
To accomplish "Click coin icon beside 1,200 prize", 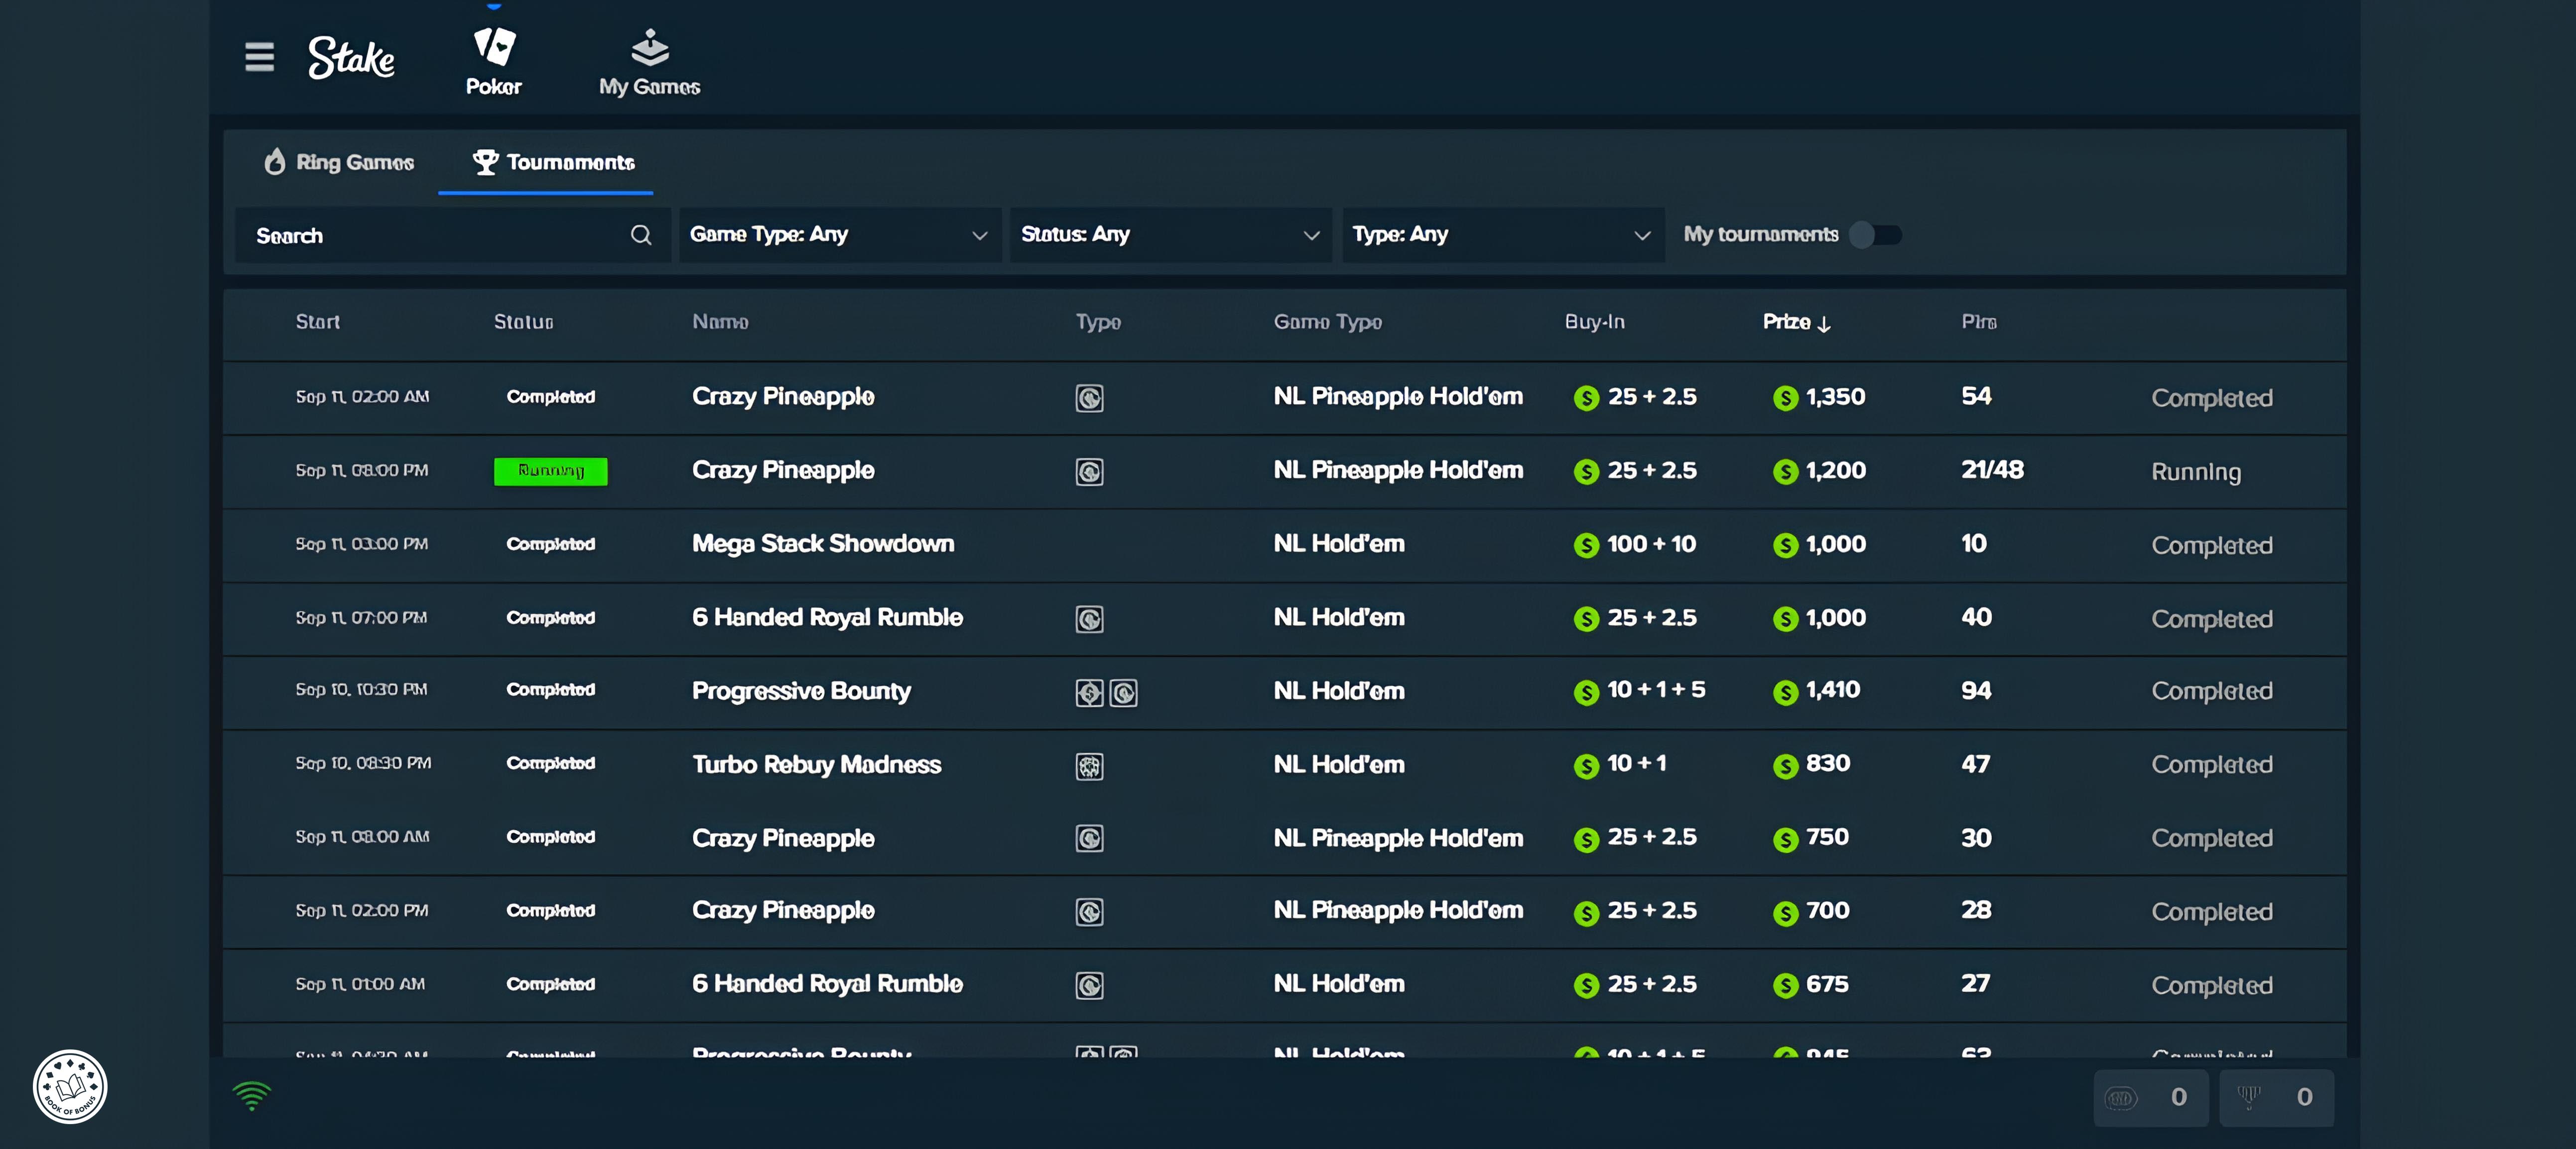I will (1785, 471).
